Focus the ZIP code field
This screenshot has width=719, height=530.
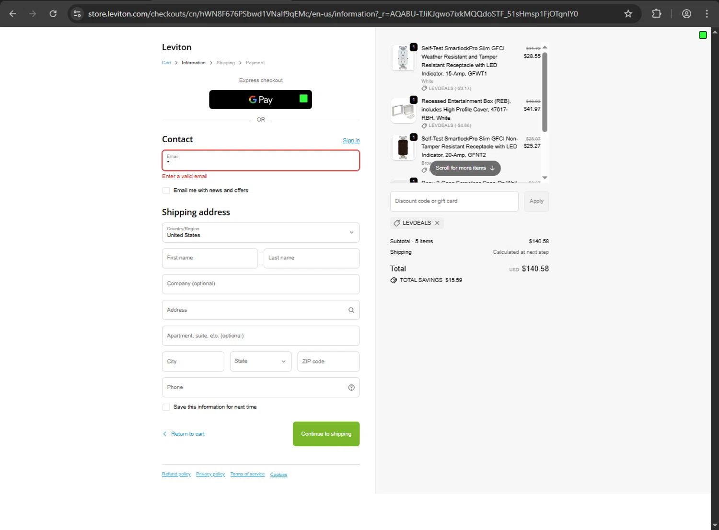pyautogui.click(x=328, y=361)
